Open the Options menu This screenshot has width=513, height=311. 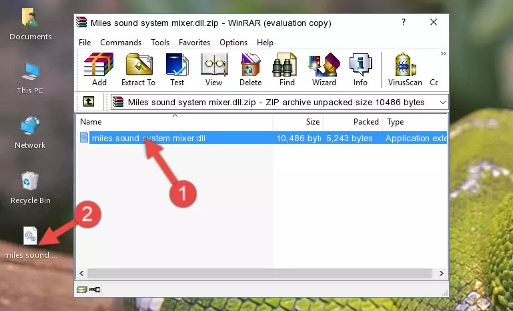click(x=233, y=43)
